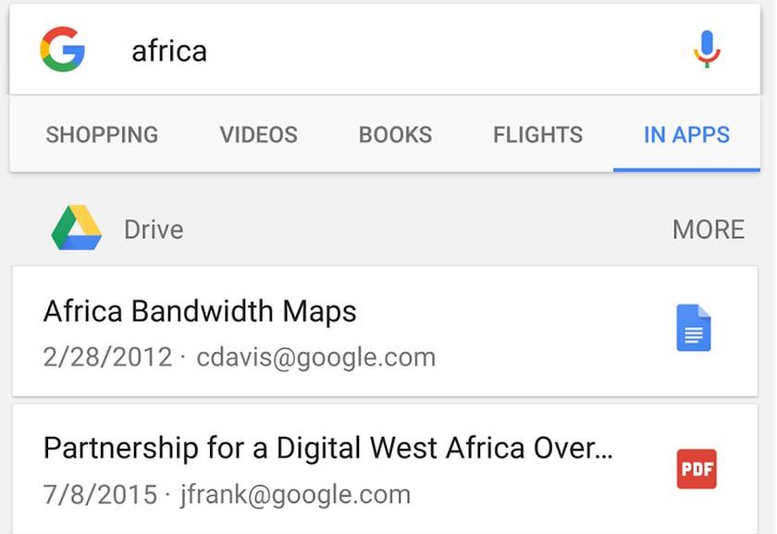Click the Google logo
This screenshot has width=777, height=534.
click(62, 49)
